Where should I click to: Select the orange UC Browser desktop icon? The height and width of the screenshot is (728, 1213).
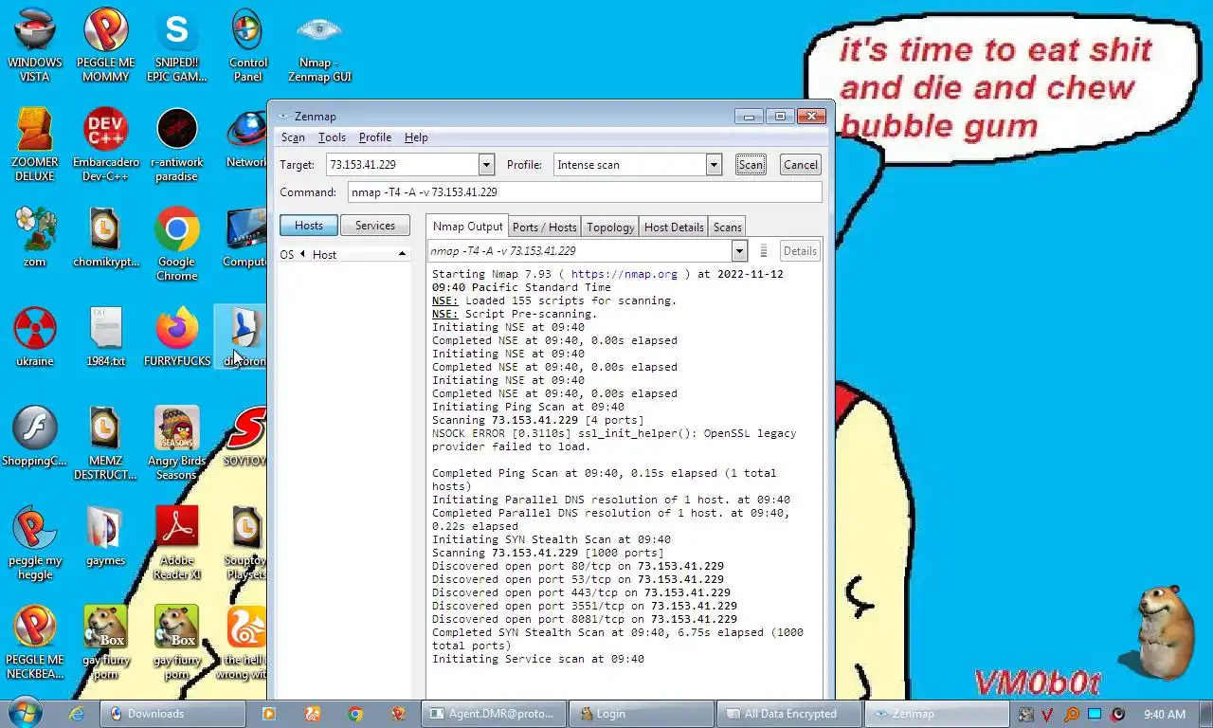245,642
